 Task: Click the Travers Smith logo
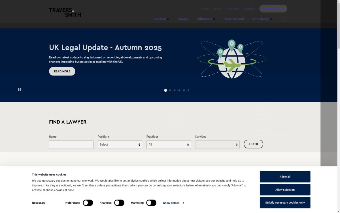[65, 12]
